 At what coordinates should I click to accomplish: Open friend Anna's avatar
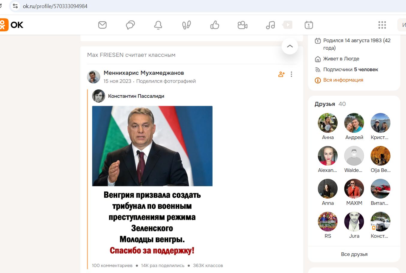pyautogui.click(x=328, y=189)
